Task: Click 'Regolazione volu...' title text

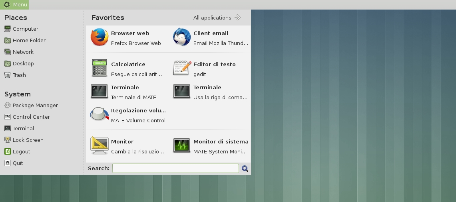Action: (x=138, y=110)
